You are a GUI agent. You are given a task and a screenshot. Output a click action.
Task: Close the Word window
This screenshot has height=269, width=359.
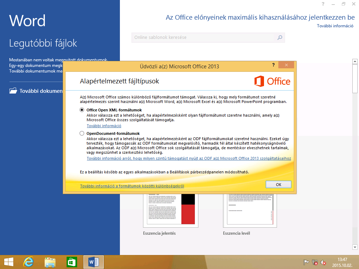[353, 4]
